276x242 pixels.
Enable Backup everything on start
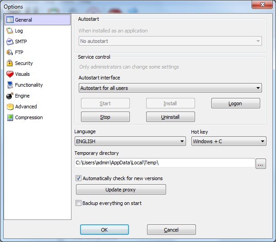[78, 203]
